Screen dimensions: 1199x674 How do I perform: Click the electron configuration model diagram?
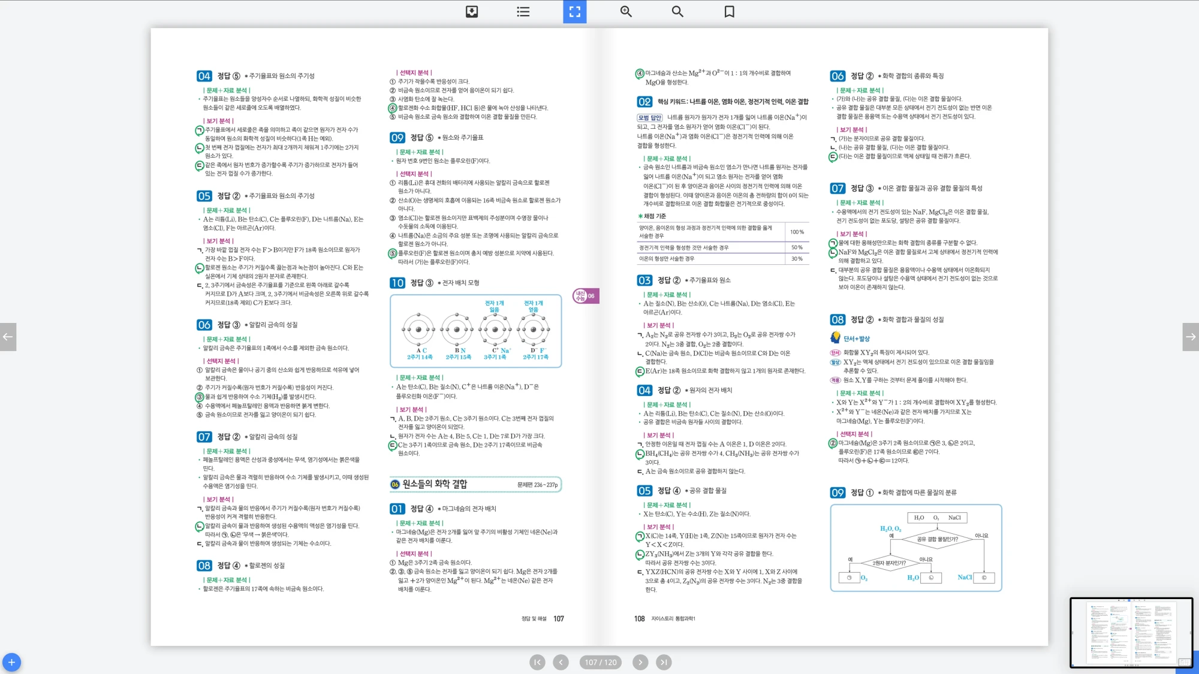tap(475, 331)
